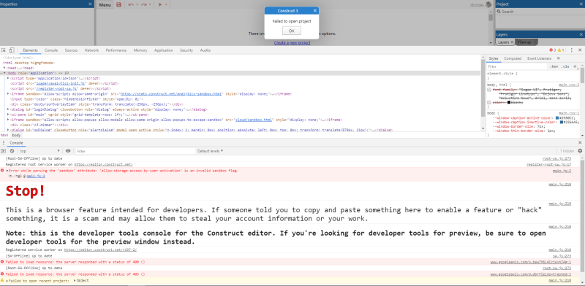Toggle the .cls element classes button

pos(565,66)
